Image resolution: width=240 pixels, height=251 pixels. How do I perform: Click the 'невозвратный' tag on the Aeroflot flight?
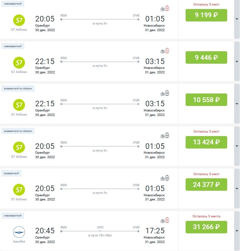(13, 216)
